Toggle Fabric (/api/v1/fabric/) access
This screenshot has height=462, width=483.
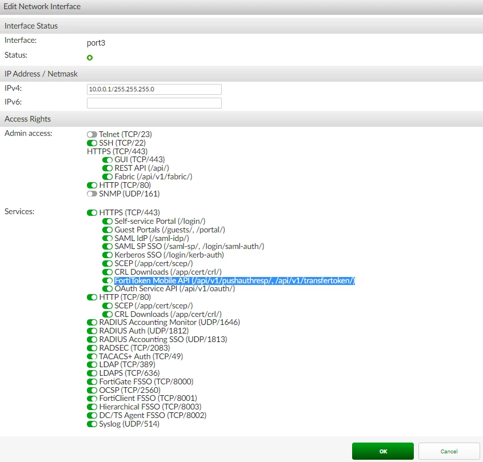point(107,177)
